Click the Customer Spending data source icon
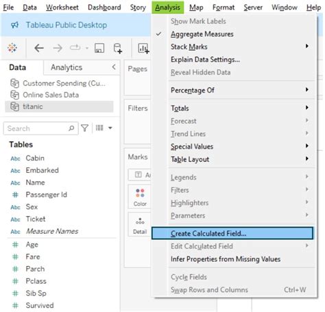 pyautogui.click(x=15, y=83)
